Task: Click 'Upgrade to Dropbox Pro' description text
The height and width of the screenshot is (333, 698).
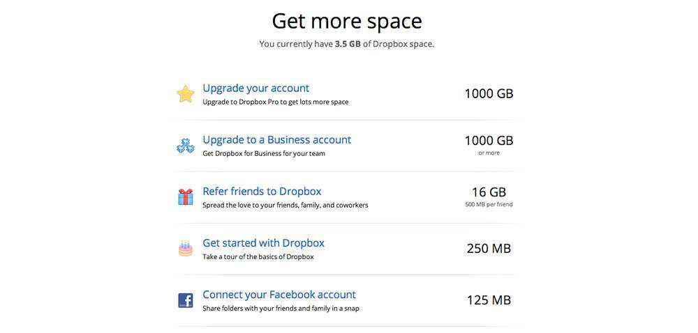Action: (x=275, y=102)
